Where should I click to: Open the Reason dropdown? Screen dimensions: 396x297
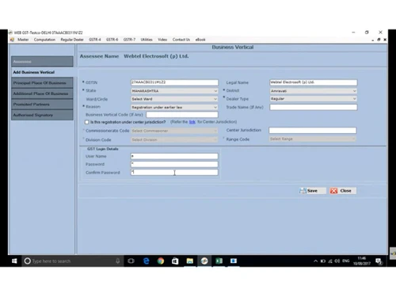click(174, 107)
